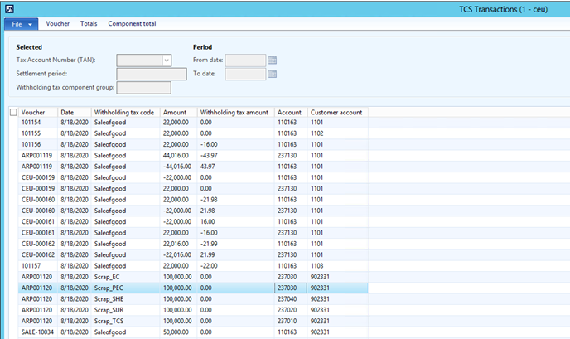Sort by Withholding tax amount column header
This screenshot has height=339, width=570.
[x=235, y=113]
